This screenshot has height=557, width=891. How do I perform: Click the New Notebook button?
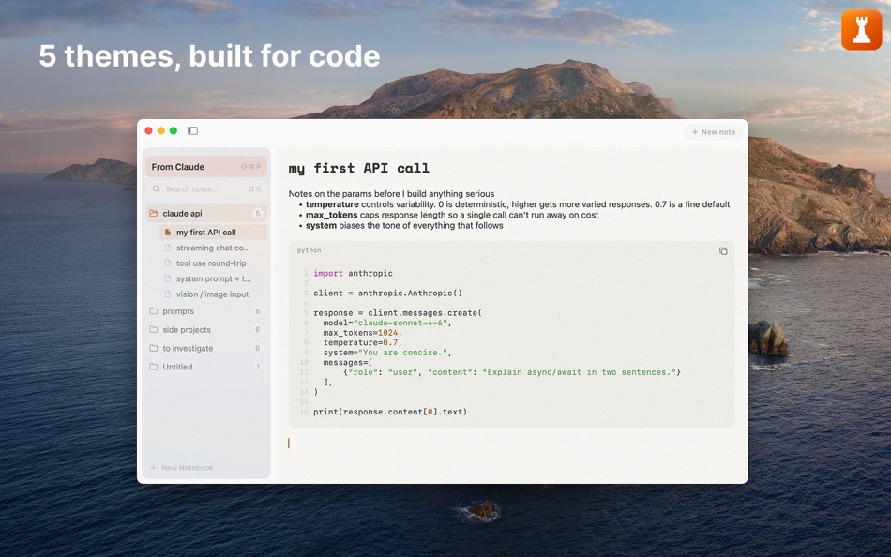[182, 467]
